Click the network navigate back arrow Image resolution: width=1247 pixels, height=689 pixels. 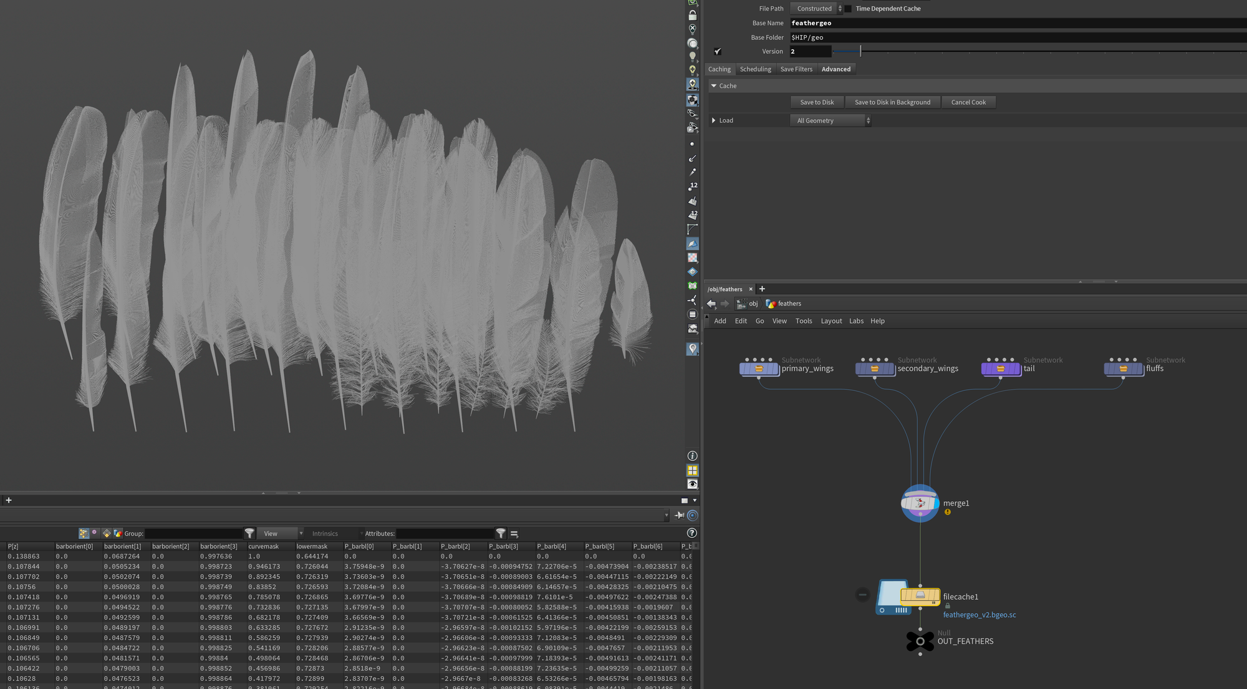click(711, 304)
